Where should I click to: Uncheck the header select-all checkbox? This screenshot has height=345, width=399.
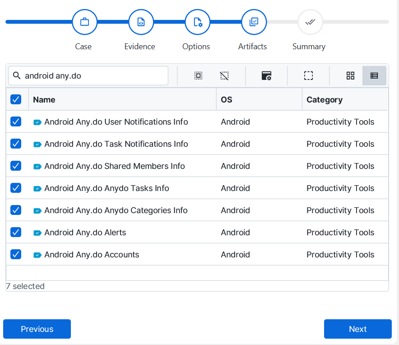click(16, 99)
